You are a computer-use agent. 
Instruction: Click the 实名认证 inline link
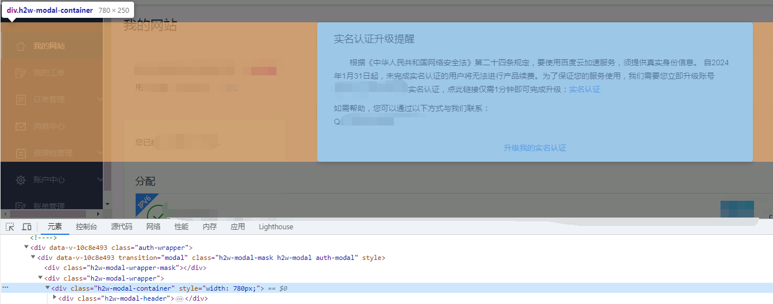(584, 89)
